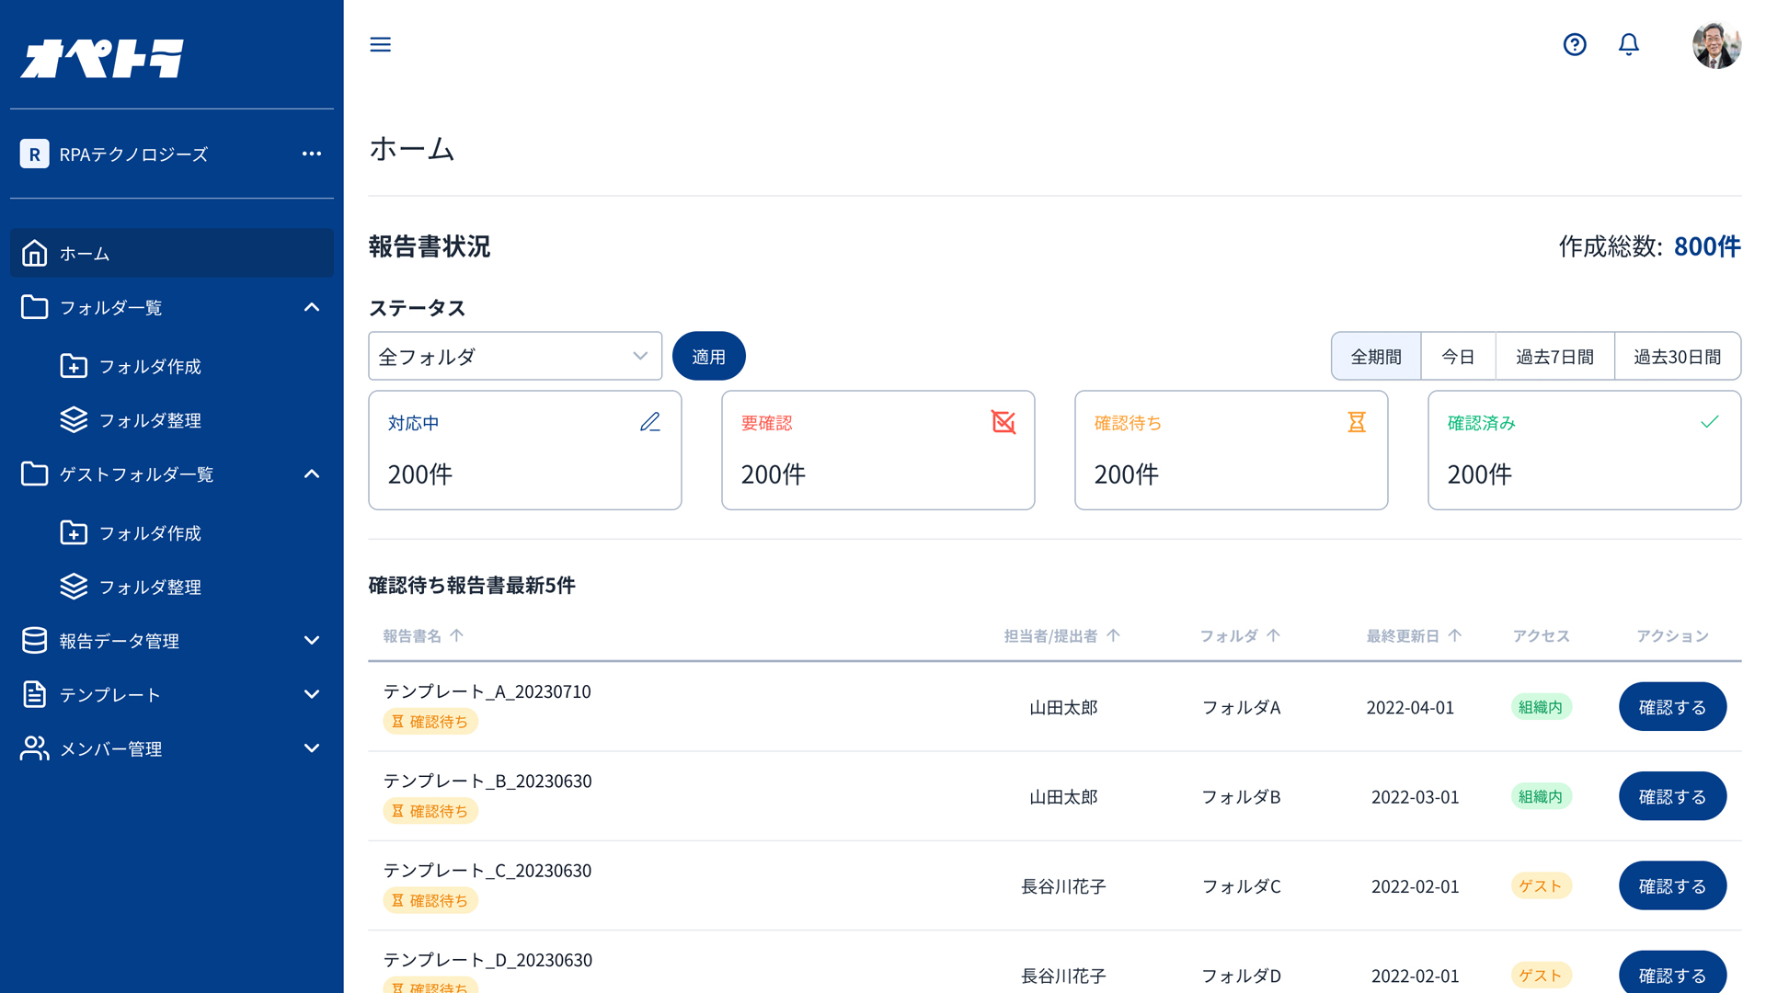Viewport: 1766px width, 993px height.
Task: Click the user profile avatar
Action: (x=1715, y=45)
